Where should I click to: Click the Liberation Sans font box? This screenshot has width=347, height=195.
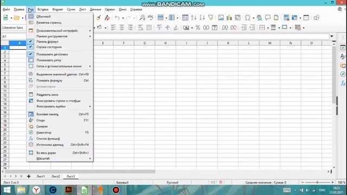14,28
